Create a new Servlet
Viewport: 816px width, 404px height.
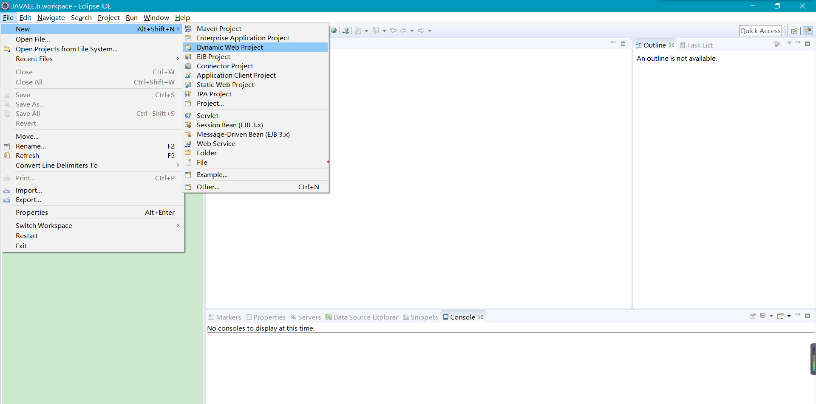(255, 116)
